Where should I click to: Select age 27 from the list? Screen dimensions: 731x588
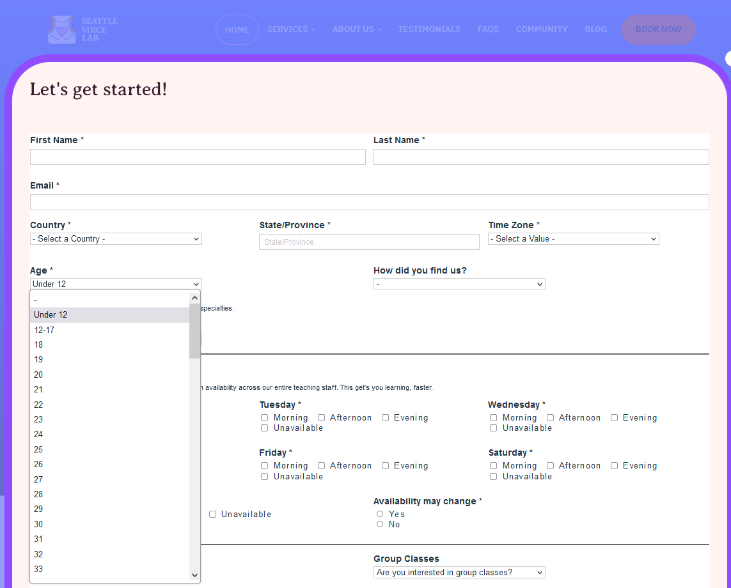pyautogui.click(x=109, y=479)
